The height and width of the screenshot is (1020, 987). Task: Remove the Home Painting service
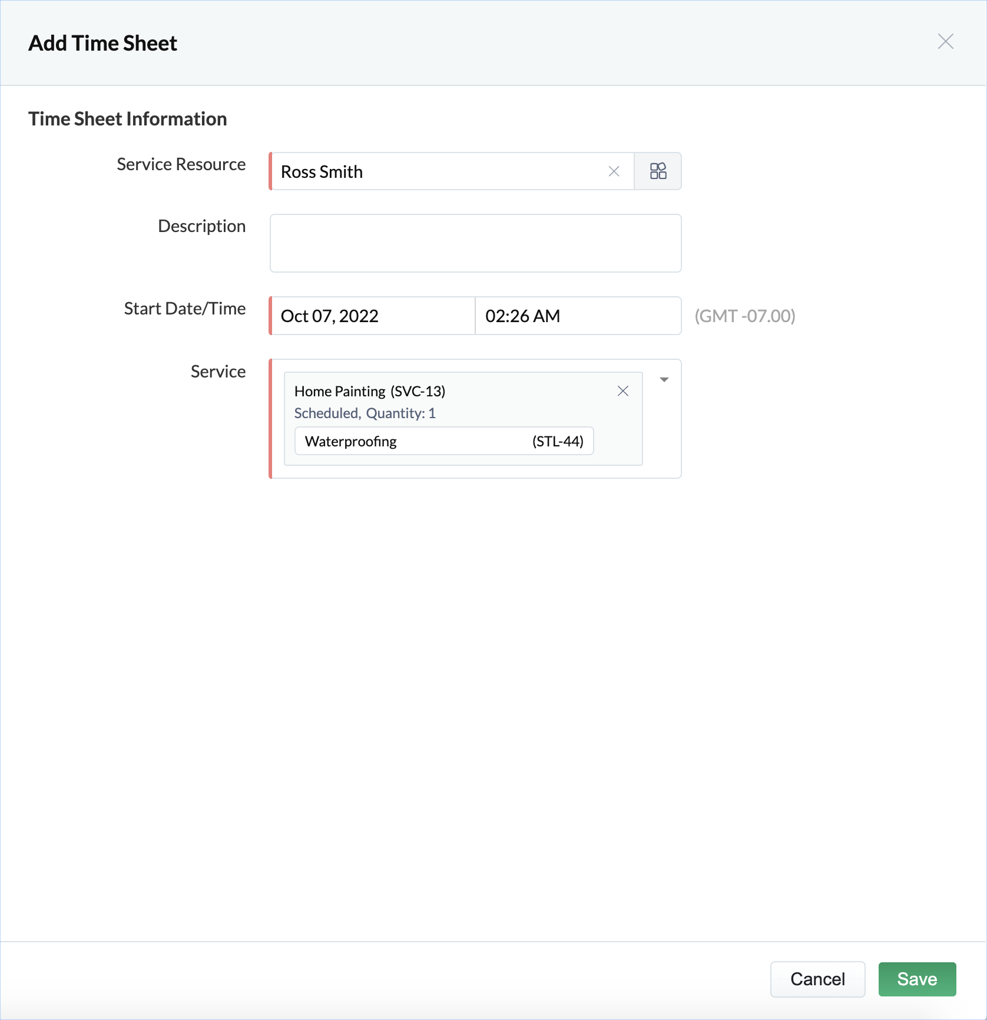[x=622, y=391]
